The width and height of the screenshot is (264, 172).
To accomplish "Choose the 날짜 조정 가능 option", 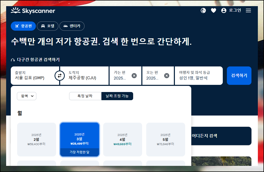I will [117, 96].
